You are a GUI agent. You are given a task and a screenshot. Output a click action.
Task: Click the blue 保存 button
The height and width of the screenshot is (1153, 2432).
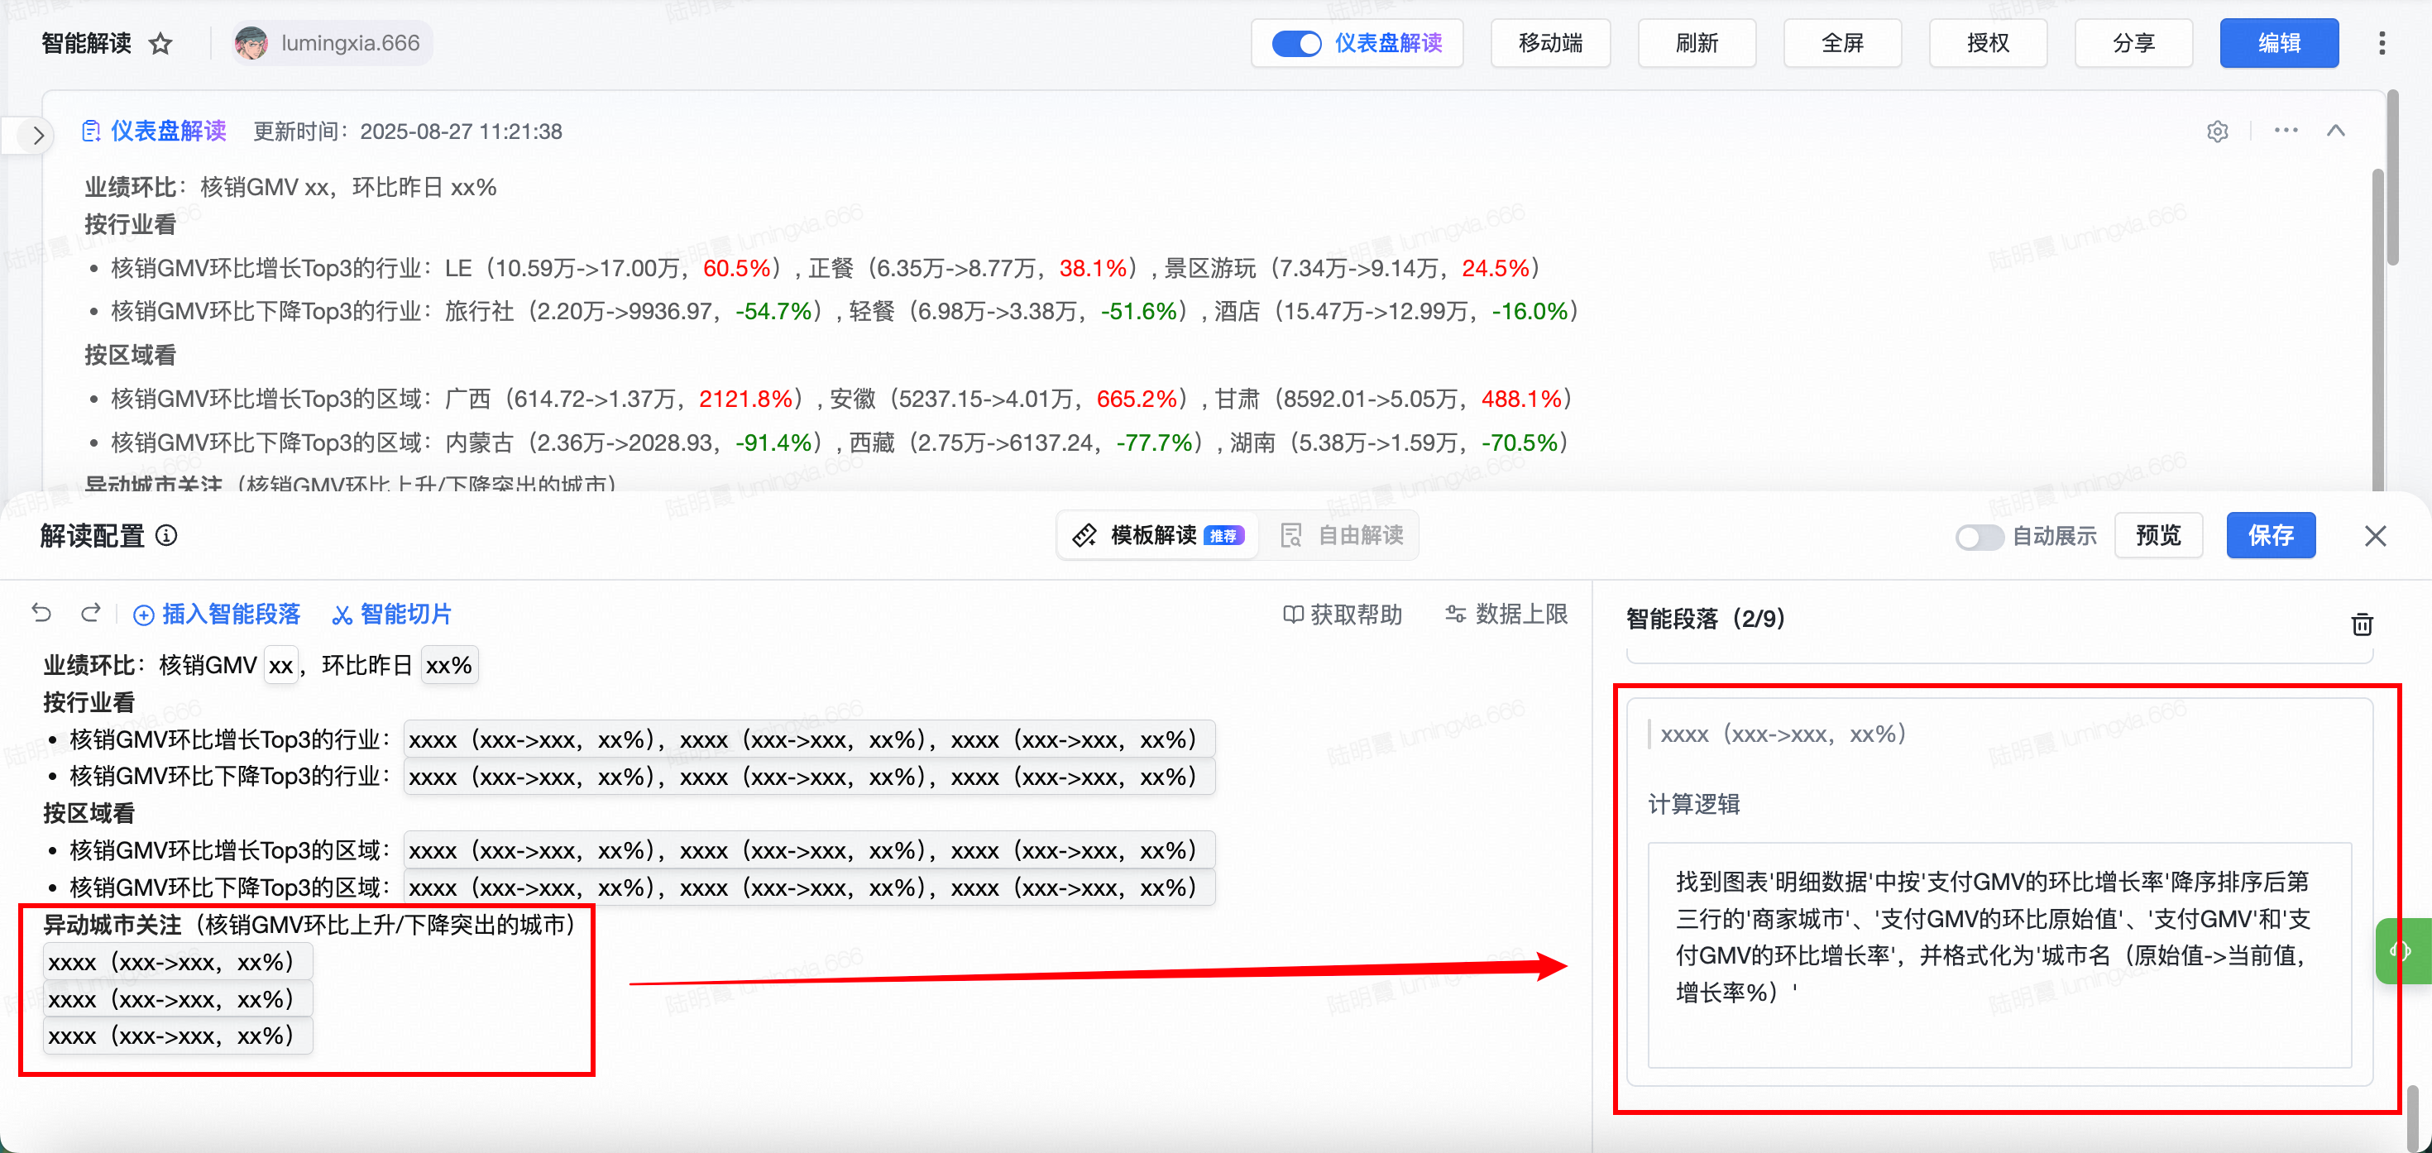[x=2270, y=535]
